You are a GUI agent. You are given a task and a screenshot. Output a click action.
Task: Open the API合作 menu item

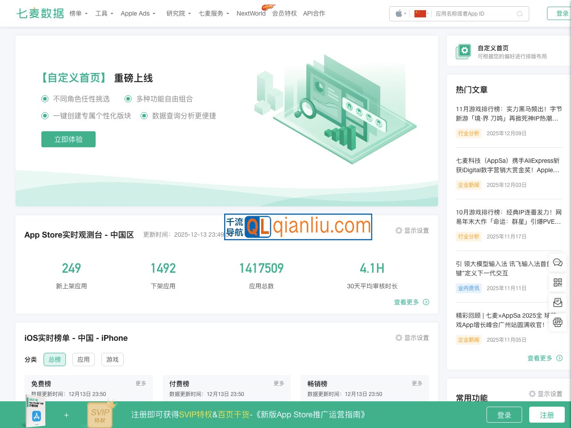[314, 13]
